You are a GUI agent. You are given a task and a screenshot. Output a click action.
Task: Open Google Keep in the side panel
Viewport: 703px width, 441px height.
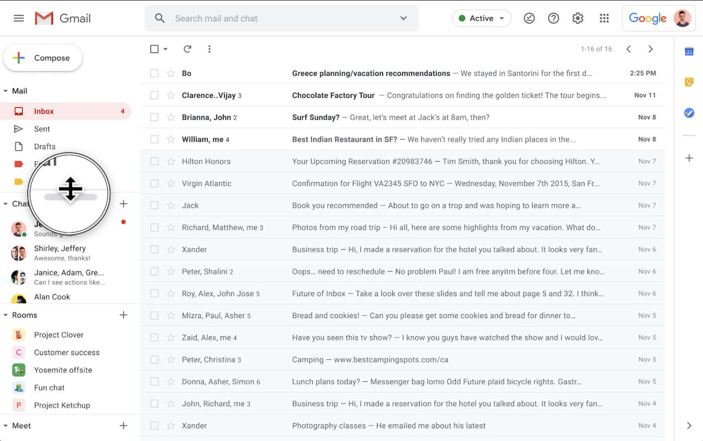pyautogui.click(x=689, y=82)
